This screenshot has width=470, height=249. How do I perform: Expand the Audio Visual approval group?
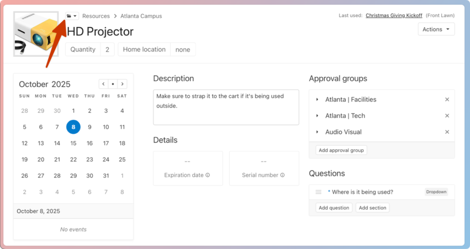point(317,132)
